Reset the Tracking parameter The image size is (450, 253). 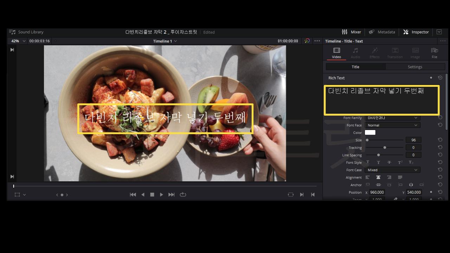click(440, 148)
